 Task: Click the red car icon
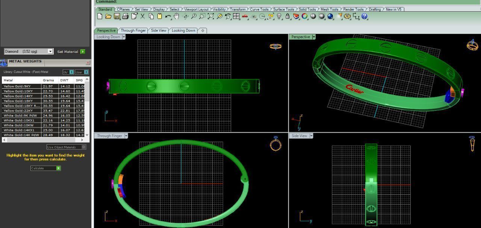pyautogui.click(x=245, y=16)
